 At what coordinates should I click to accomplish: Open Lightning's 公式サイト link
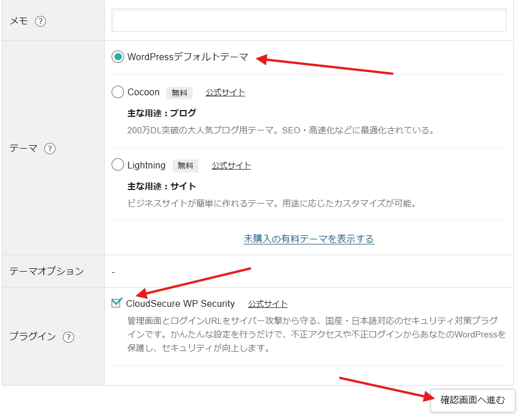click(231, 166)
